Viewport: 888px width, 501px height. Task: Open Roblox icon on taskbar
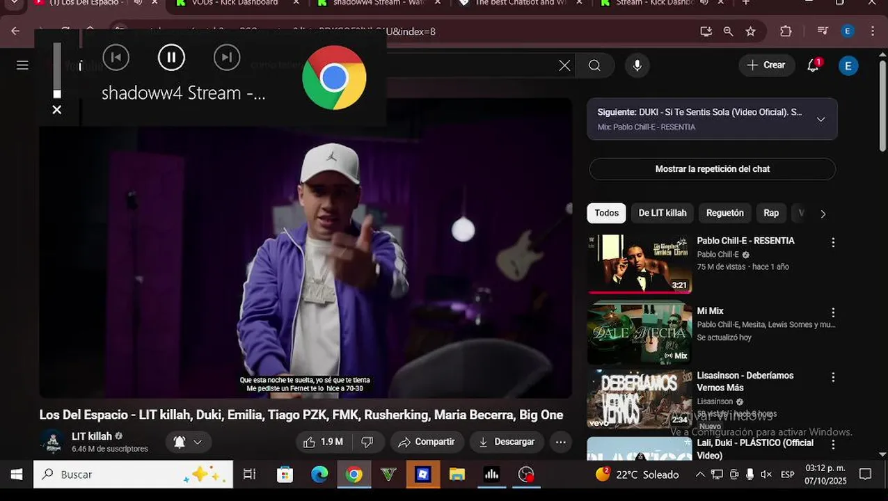click(x=422, y=475)
